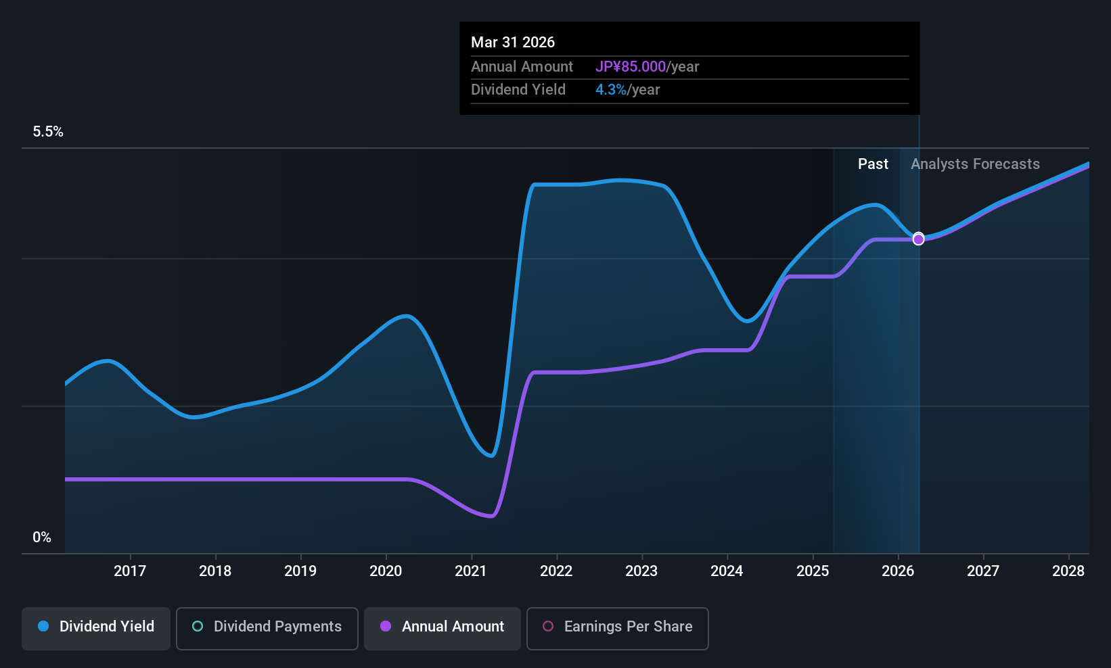Click the 4.3% dividend yield tooltip value
1111x668 pixels.
point(611,90)
